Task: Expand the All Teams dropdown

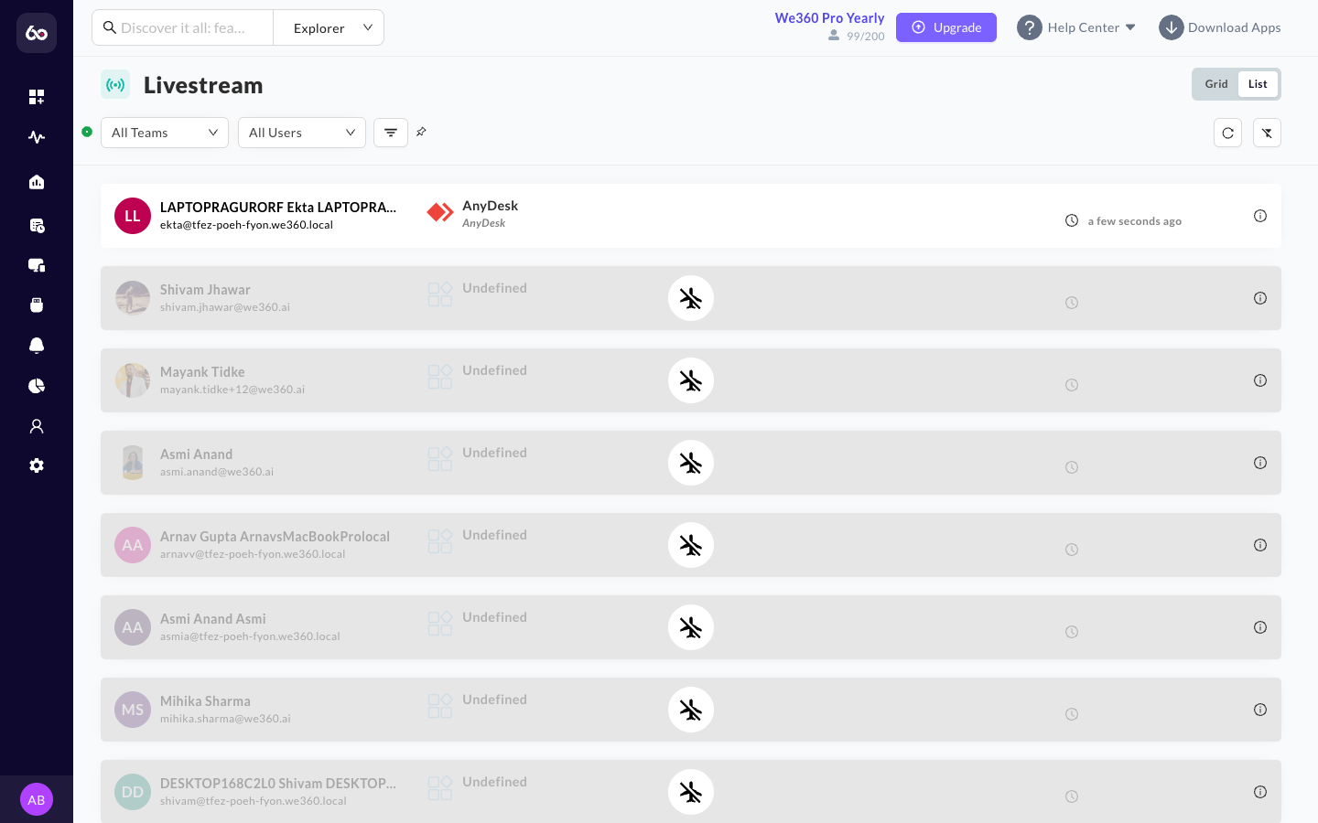Action: coord(165,133)
